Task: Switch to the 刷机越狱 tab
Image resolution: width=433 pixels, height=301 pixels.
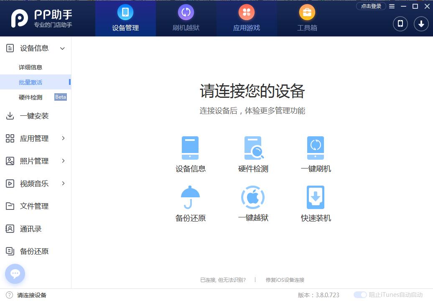Action: (x=186, y=18)
